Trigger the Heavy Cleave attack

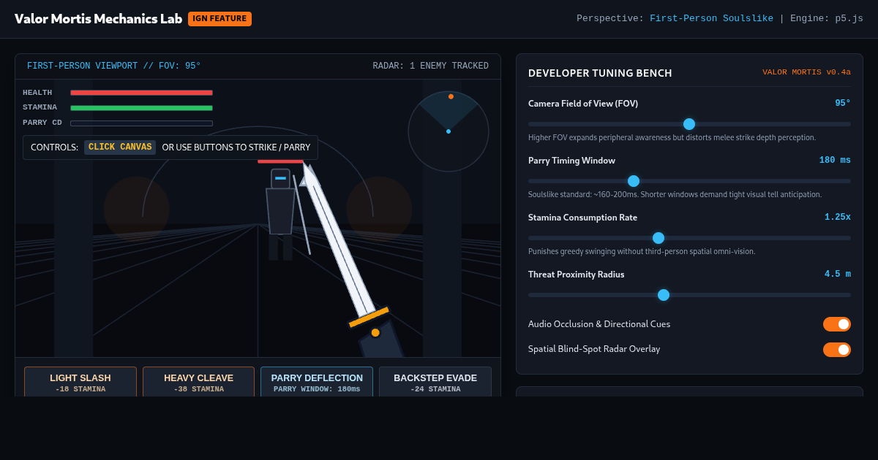click(198, 382)
